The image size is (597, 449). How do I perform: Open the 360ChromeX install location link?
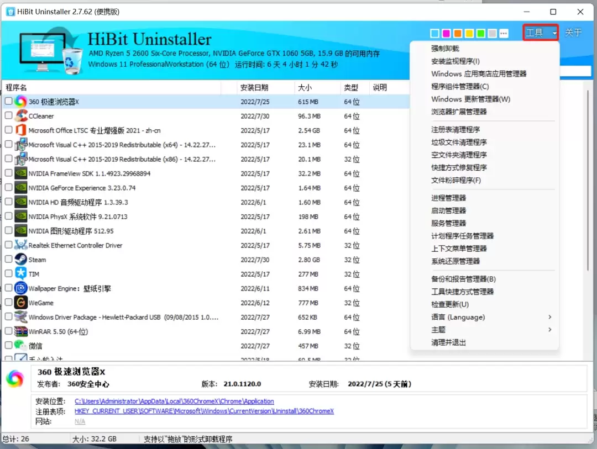[x=174, y=401]
